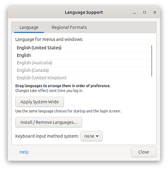Viewport: 168px width, 169px height.
Task: Click the language list vertical scrollbar
Action: (x=152, y=61)
